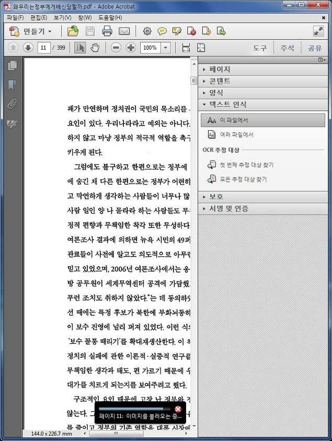332x441 pixels.
Task: Click the OCR 추정 대상 heading
Action: coord(221,150)
